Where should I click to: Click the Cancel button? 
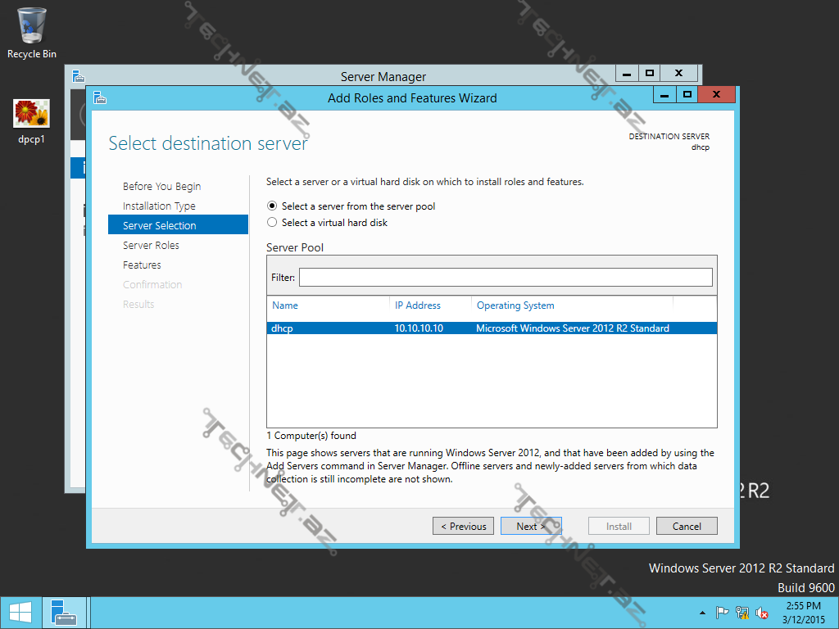[x=687, y=527]
